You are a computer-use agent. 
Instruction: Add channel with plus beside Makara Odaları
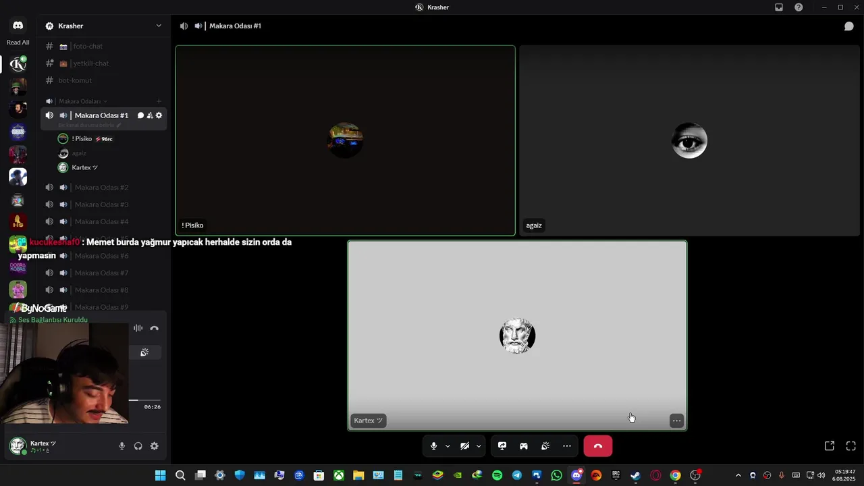coord(159,101)
